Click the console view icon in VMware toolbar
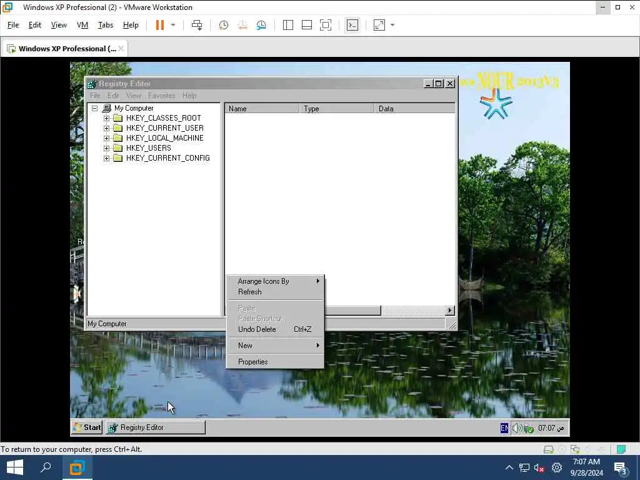The image size is (640, 480). click(x=352, y=25)
